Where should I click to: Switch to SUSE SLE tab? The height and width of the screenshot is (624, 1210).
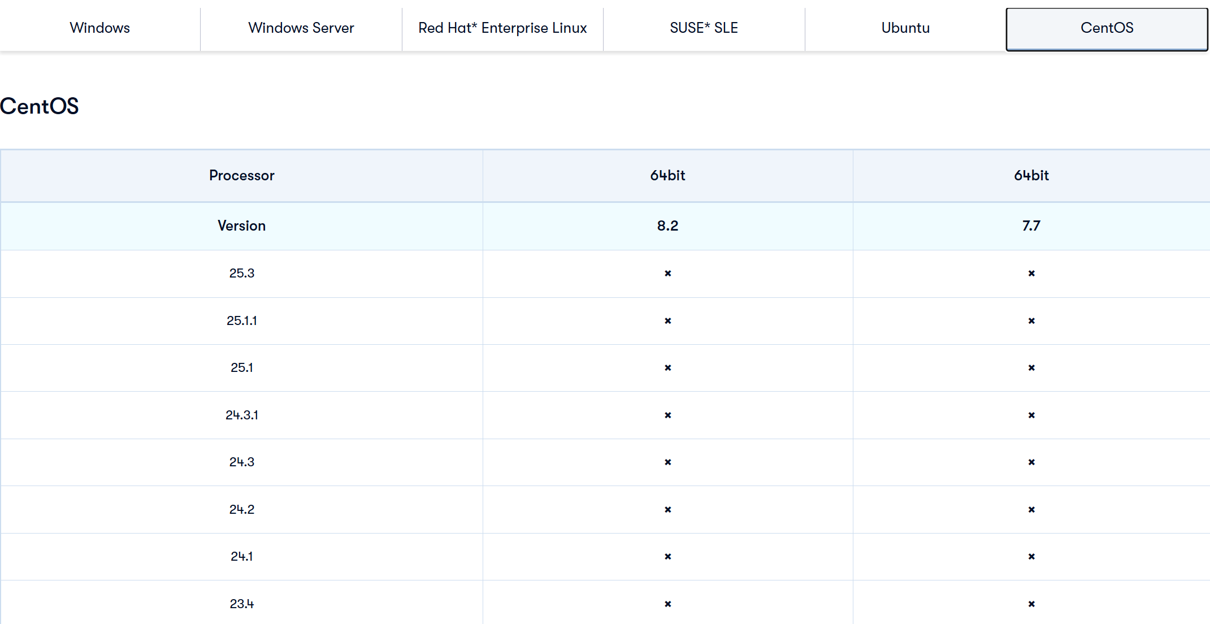704,28
